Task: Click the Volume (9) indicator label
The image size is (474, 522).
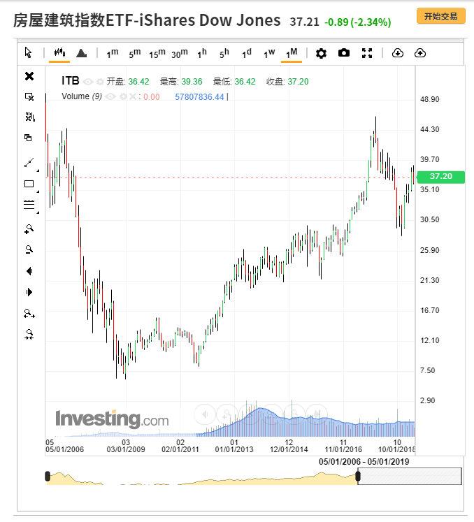Action: (x=82, y=96)
